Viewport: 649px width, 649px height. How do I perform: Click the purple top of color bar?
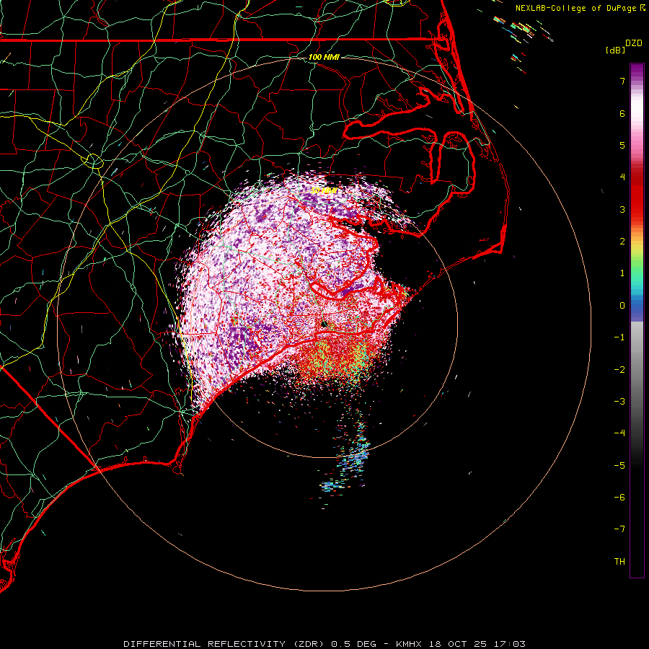pyautogui.click(x=637, y=71)
